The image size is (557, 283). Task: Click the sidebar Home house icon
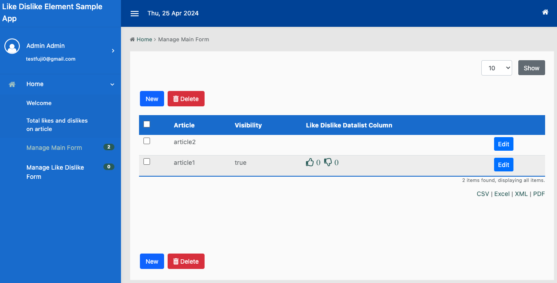[12, 84]
